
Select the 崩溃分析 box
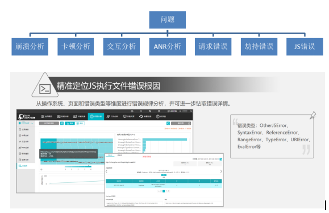tap(30, 47)
